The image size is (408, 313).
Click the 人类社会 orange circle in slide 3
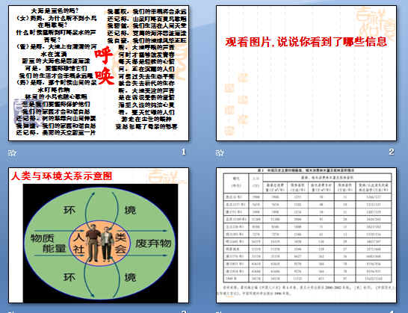(x=99, y=244)
